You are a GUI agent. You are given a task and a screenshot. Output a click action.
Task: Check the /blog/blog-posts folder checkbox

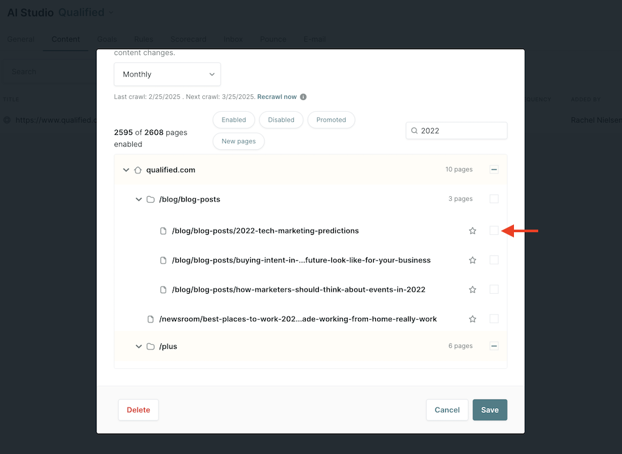pos(494,199)
